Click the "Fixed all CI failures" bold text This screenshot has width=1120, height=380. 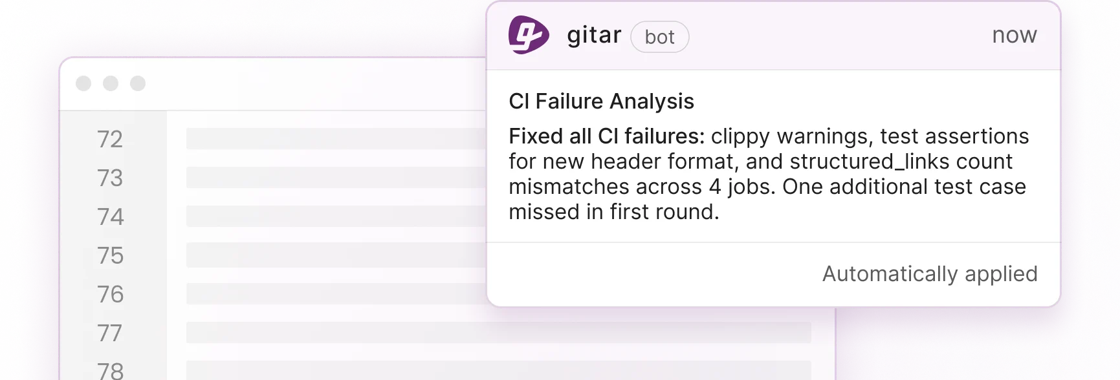click(606, 136)
